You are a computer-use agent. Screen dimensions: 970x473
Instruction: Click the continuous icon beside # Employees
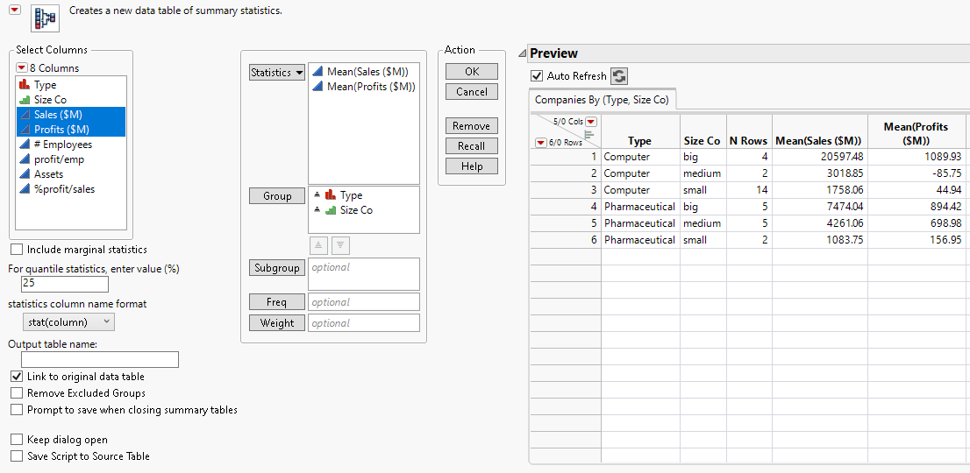click(25, 145)
